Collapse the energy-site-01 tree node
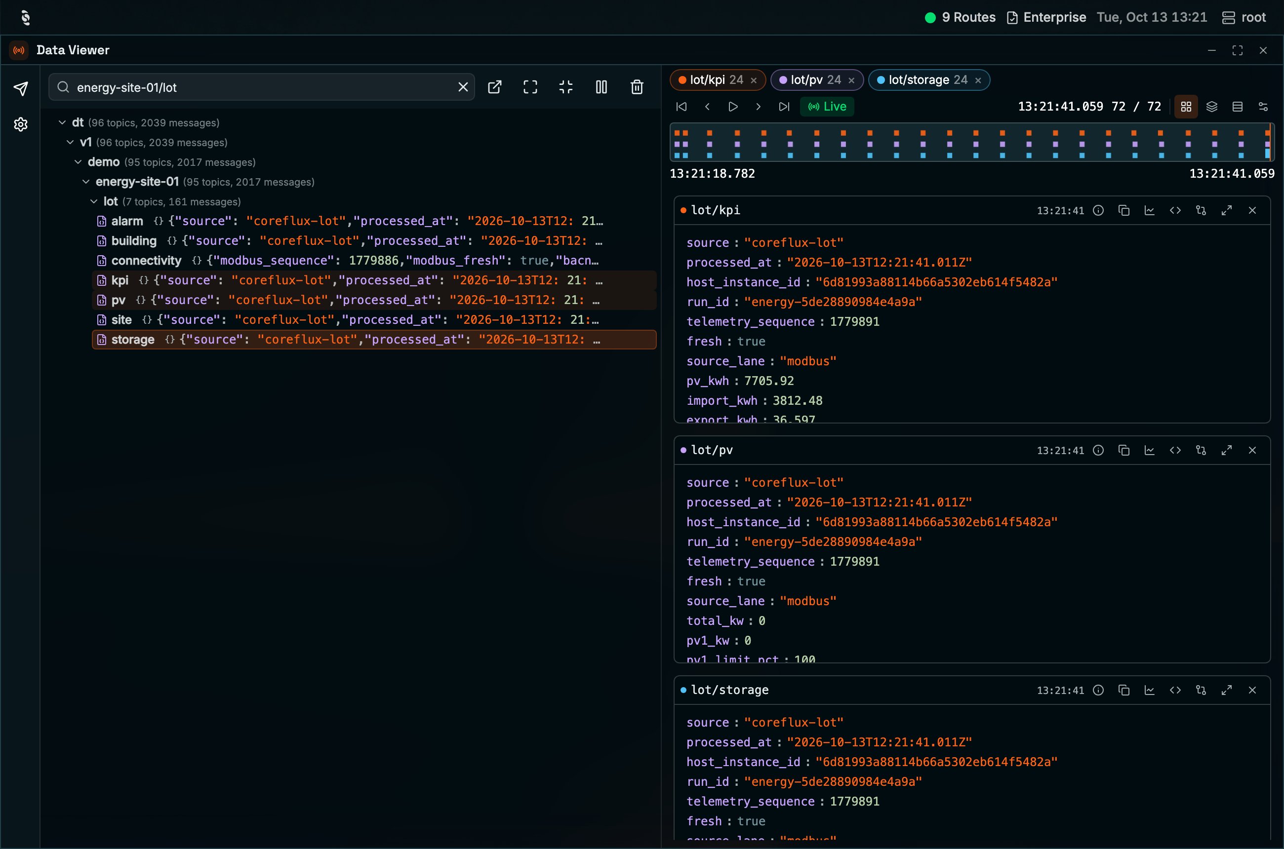 click(85, 181)
